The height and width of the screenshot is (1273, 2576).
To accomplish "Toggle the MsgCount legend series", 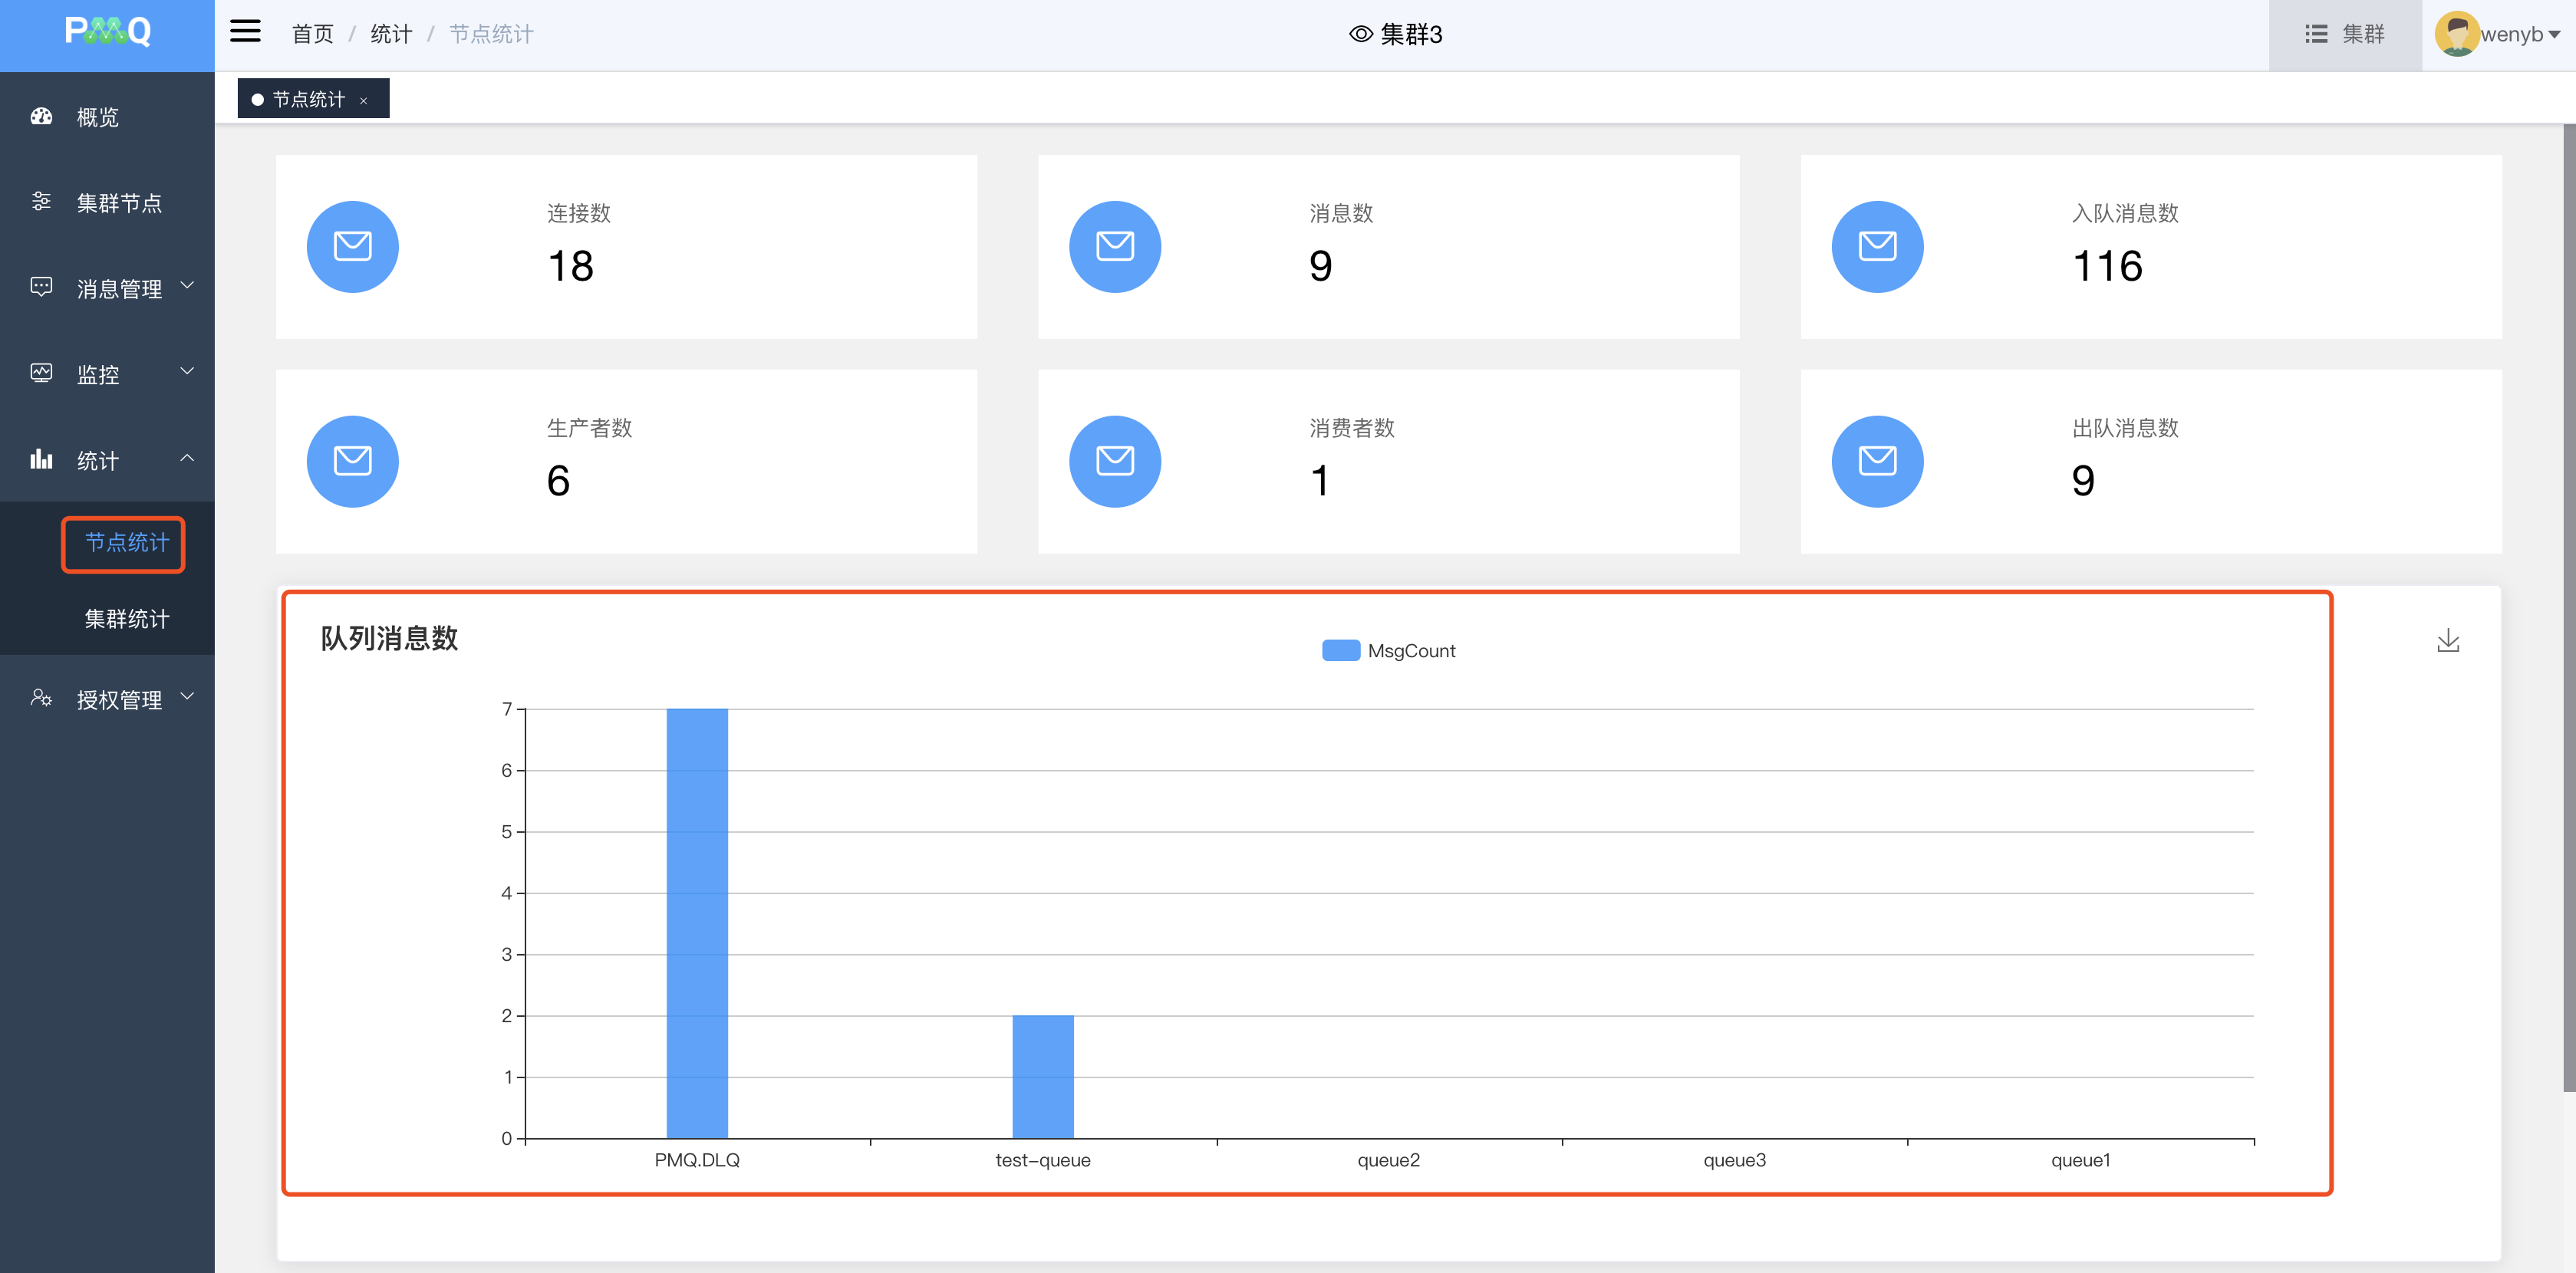I will (x=1388, y=651).
